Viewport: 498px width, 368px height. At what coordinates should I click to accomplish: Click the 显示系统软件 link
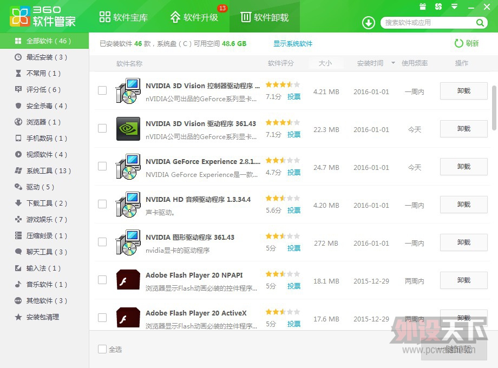(293, 43)
